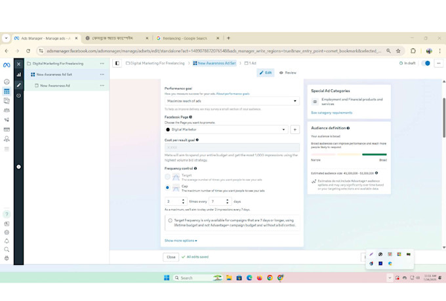Click the Search magnifier icon in sidebar
The height and width of the screenshot is (301, 446).
click(7, 249)
